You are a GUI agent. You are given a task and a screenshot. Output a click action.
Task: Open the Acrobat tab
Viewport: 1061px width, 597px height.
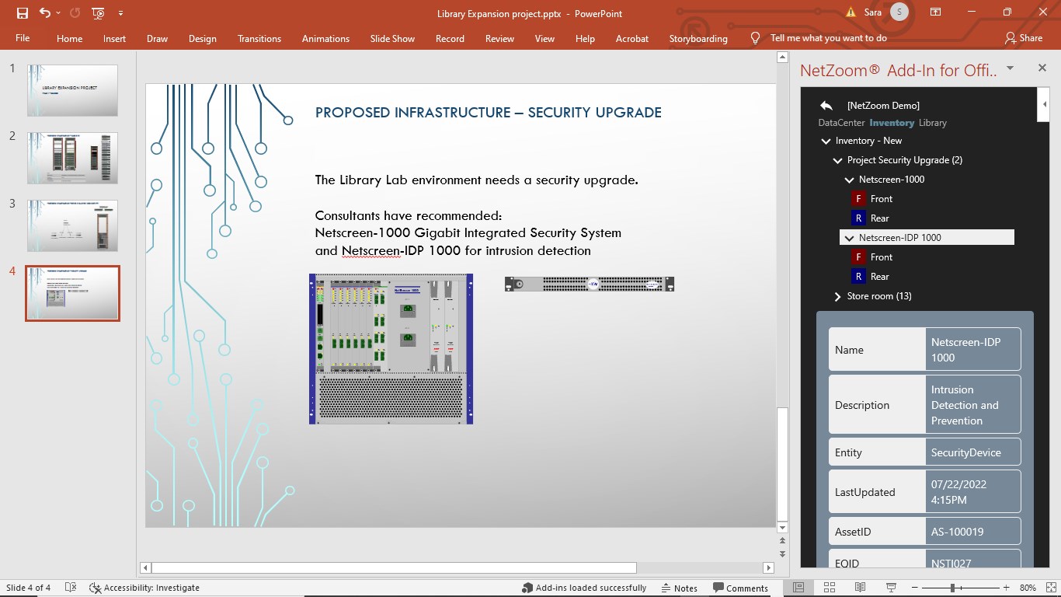pyautogui.click(x=632, y=38)
